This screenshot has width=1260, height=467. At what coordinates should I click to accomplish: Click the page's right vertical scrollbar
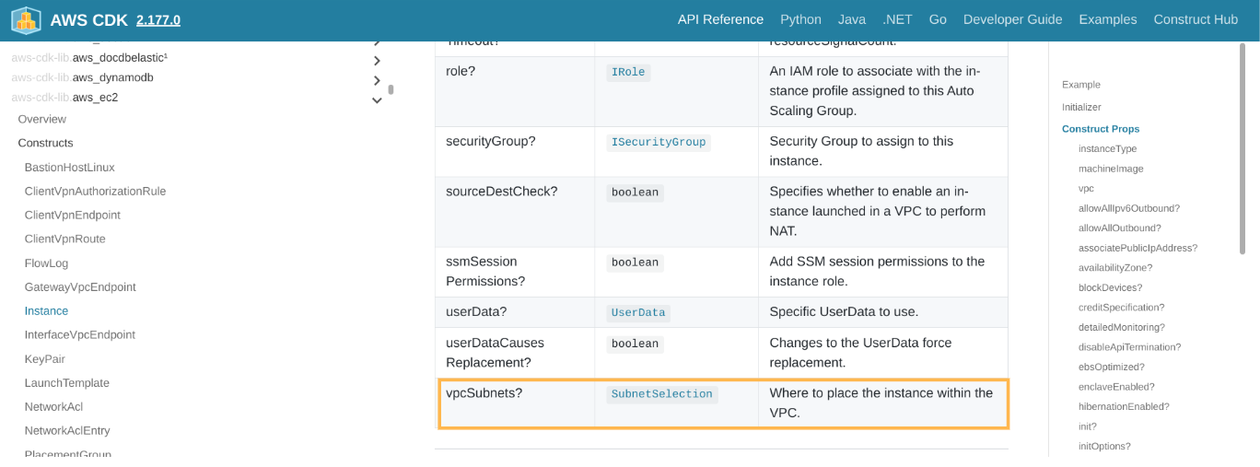coord(1243,147)
